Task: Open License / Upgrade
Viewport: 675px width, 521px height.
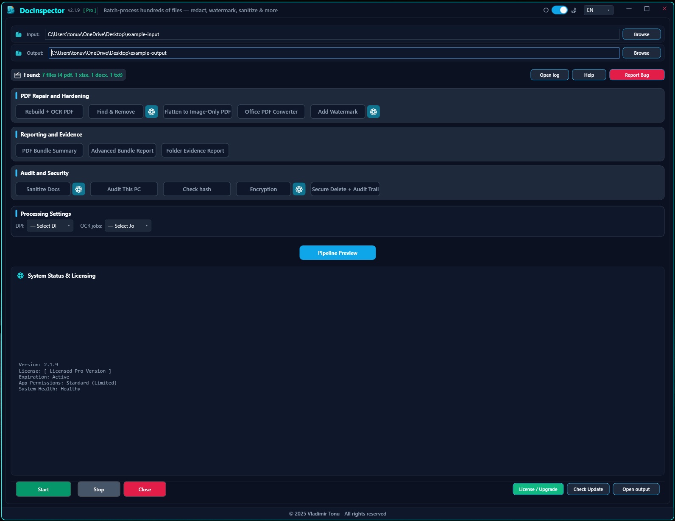Action: (538, 489)
